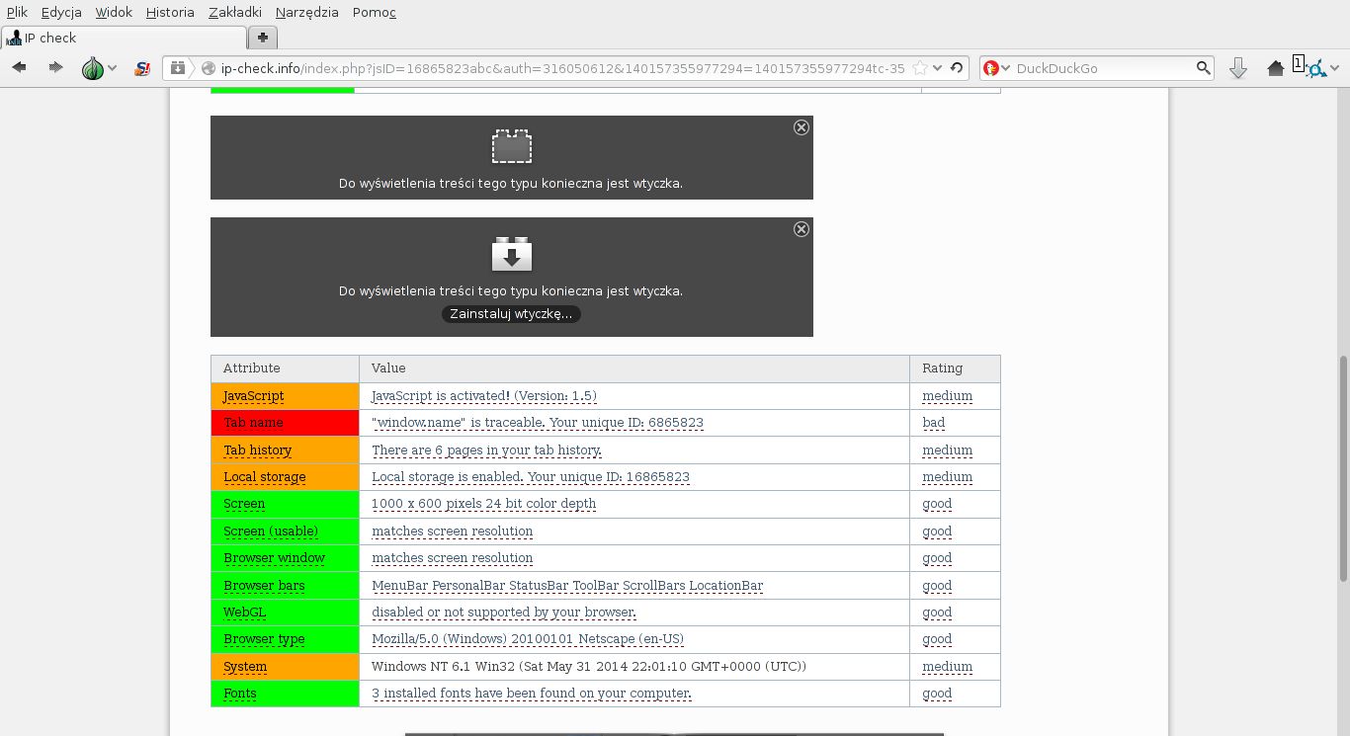Click the 'bad' rating for Tab name
This screenshot has width=1350, height=736.
(934, 423)
